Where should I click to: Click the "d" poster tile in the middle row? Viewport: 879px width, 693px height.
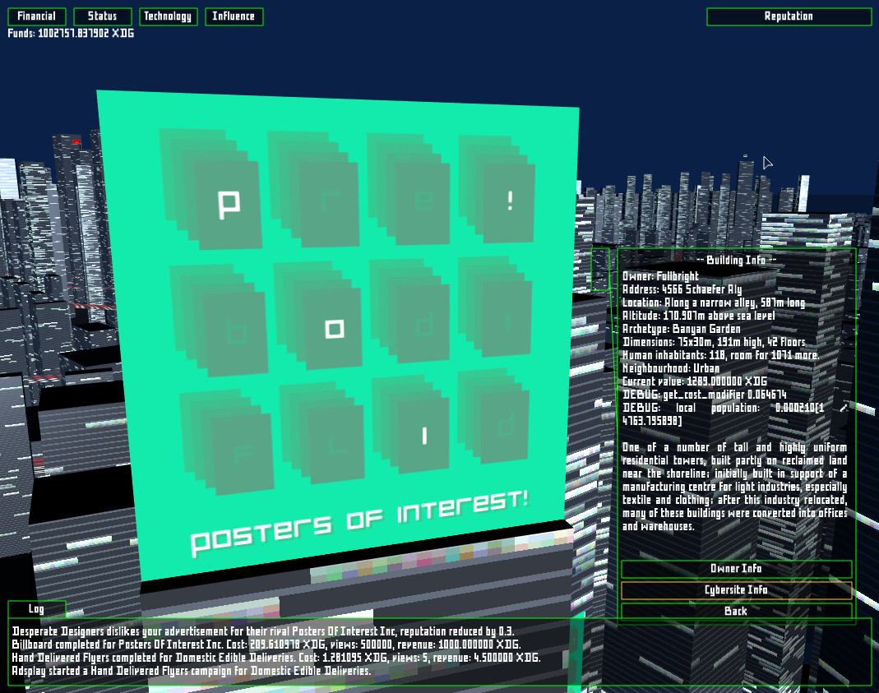[x=422, y=325]
